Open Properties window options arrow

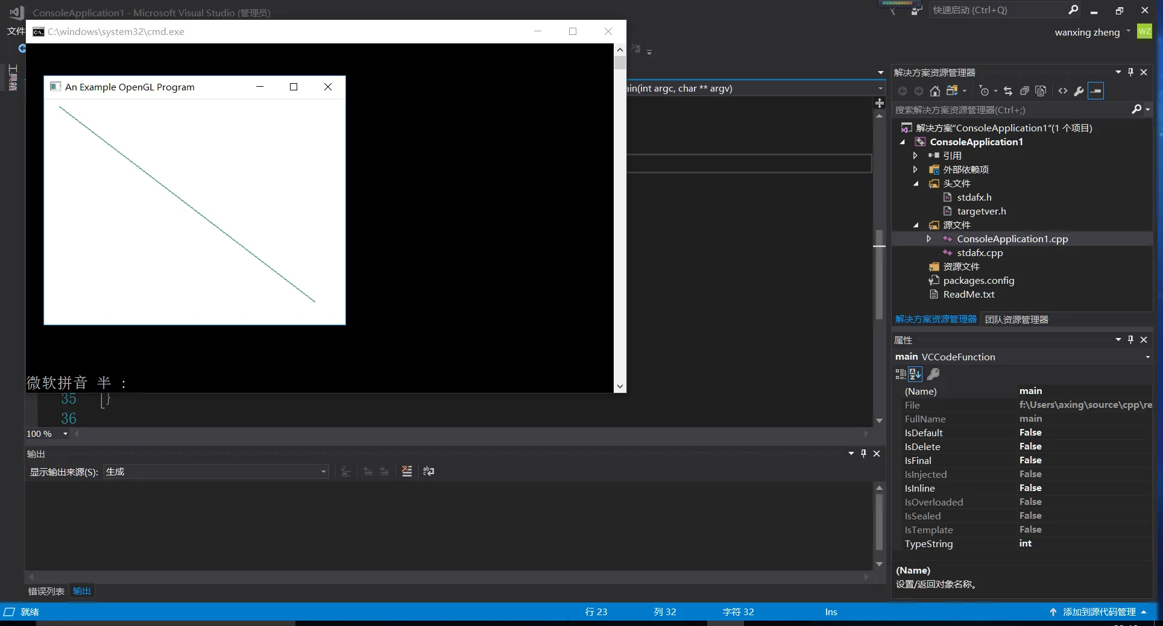pyautogui.click(x=1118, y=340)
